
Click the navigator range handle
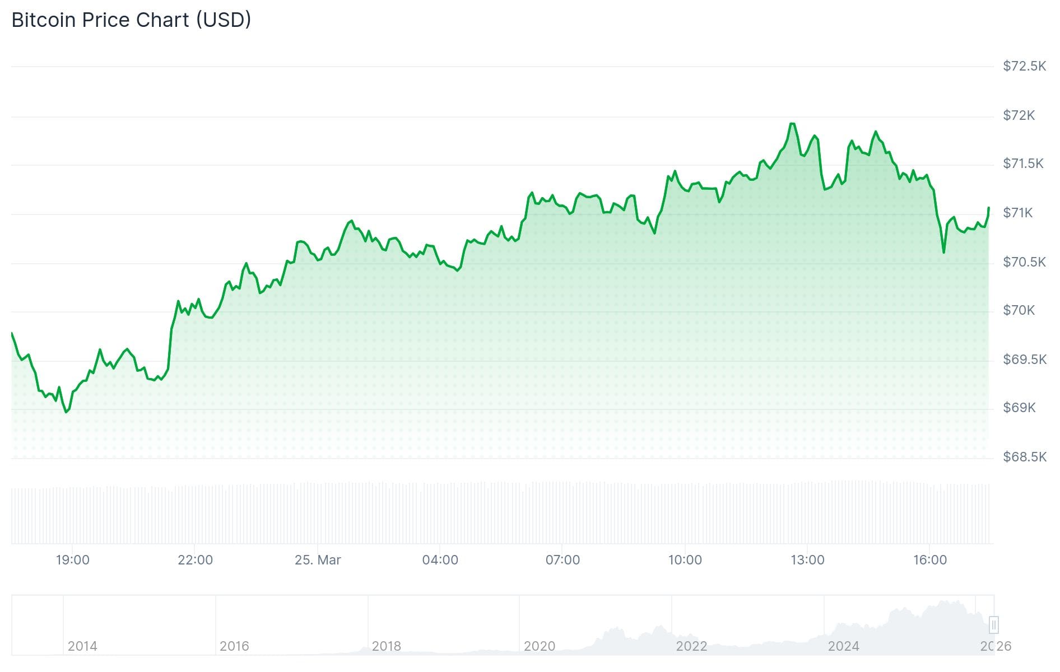pyautogui.click(x=994, y=624)
